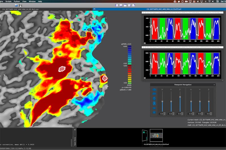Choose the top brain view icon in Viewpoint Navigation
The height and width of the screenshot is (150, 226).
[154, 90]
